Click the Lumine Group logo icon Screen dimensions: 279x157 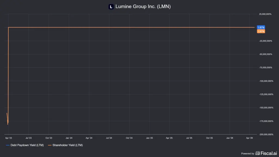(111, 7)
